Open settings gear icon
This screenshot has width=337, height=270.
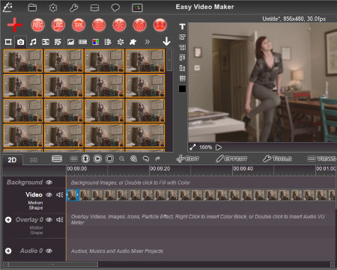click(53, 7)
